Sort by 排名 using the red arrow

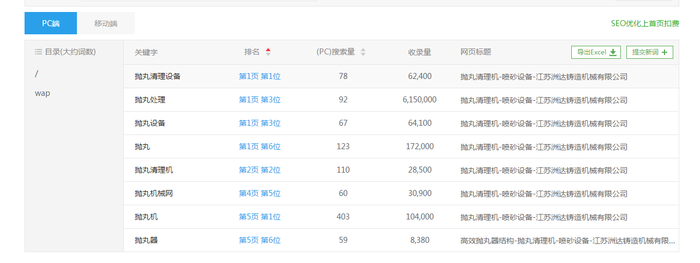pyautogui.click(x=268, y=52)
